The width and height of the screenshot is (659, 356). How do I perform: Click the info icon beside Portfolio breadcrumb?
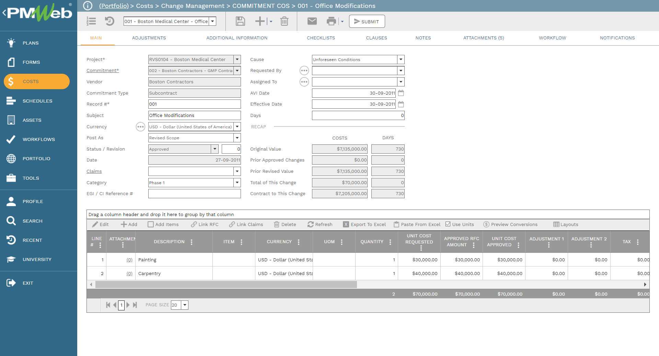88,6
